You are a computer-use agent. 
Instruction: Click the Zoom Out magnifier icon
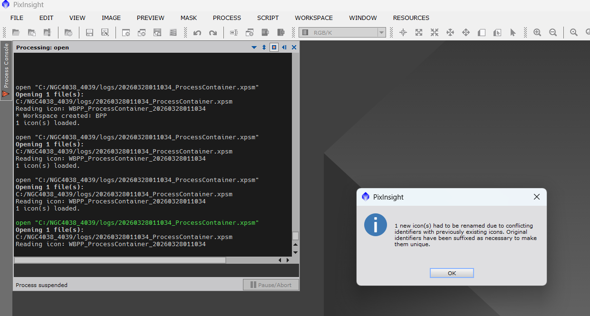click(x=553, y=33)
